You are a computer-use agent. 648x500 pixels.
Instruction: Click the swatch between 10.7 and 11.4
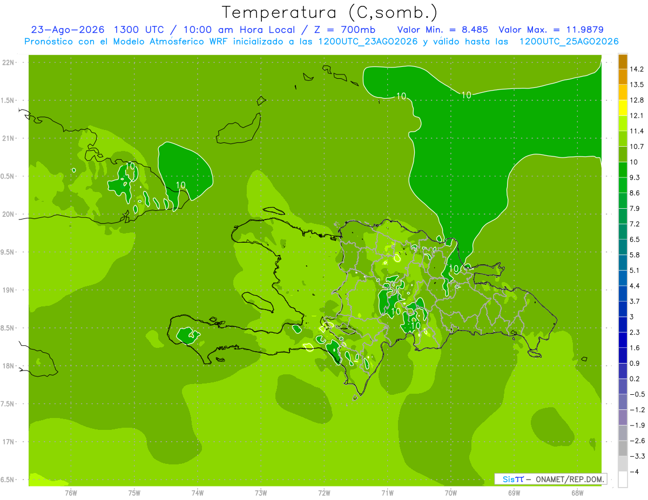pyautogui.click(x=623, y=139)
